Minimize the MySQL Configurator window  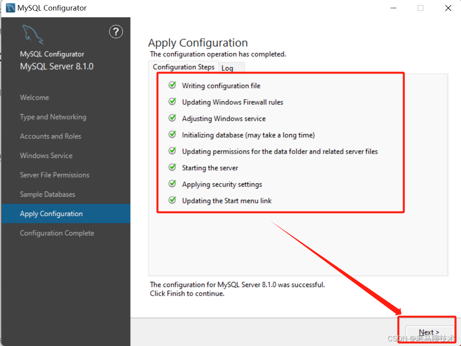[393, 8]
